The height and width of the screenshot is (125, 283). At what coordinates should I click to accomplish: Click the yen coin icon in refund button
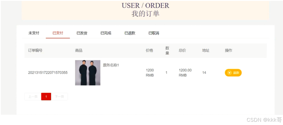tap(230, 73)
